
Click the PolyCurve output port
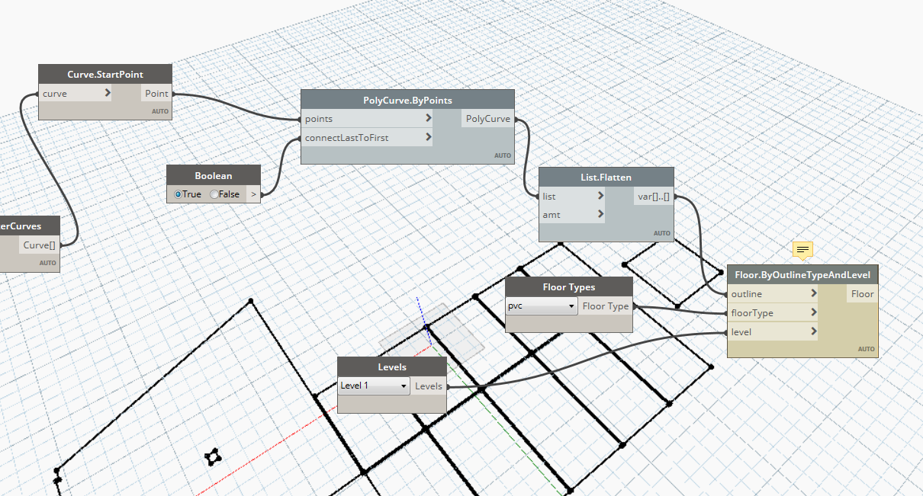(x=487, y=119)
